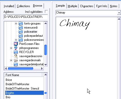Screen dimensions: 121x99
Task: Click the policepardefaut folder icon
Action: 21,36
